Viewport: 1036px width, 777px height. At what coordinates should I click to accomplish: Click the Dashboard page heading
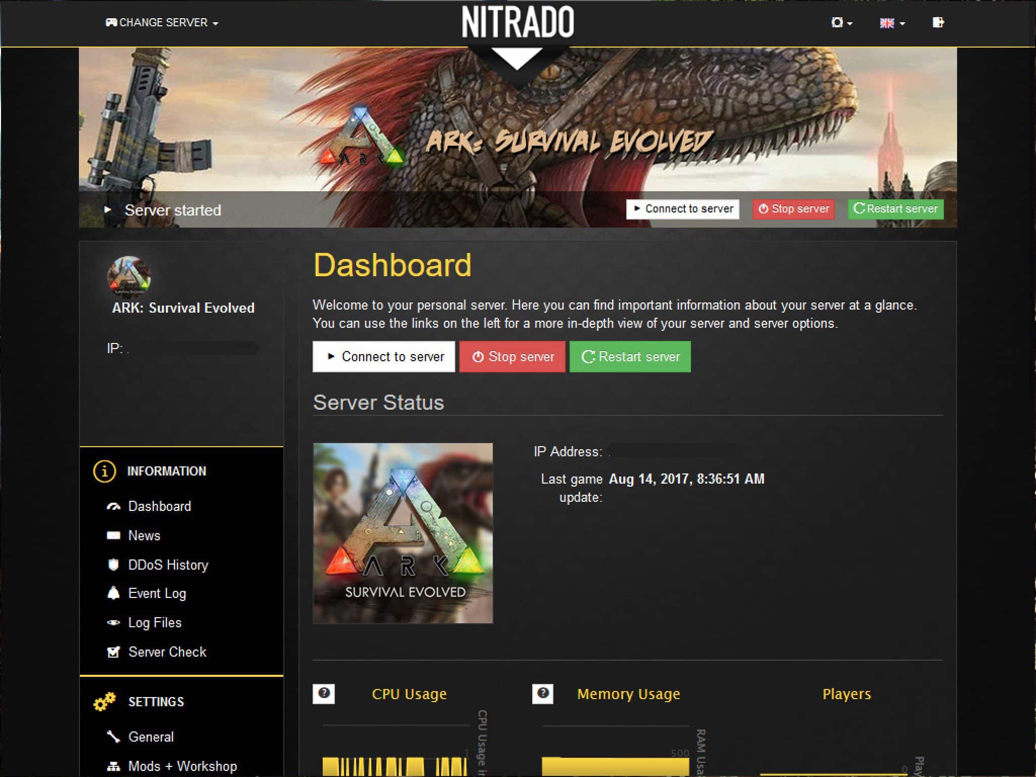[x=393, y=265]
